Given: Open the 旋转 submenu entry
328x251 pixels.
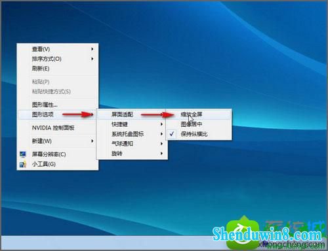Looking at the screenshot, I should [132, 154].
